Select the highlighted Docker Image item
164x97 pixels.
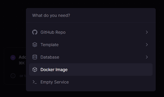coord(91,70)
